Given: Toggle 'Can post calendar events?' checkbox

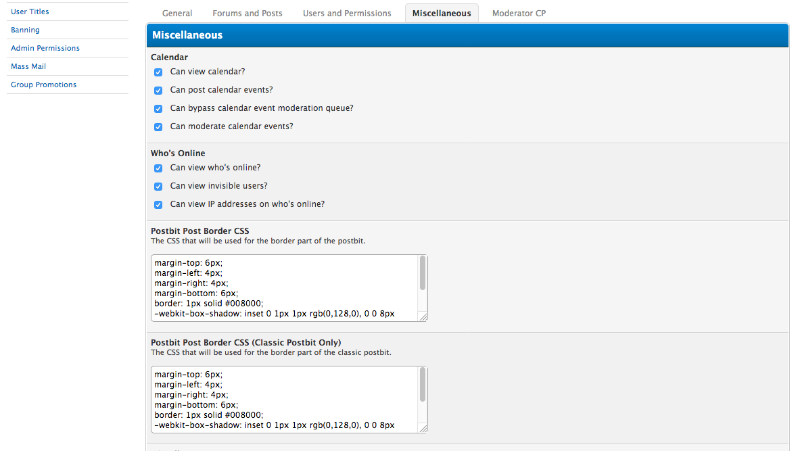Looking at the screenshot, I should (158, 91).
